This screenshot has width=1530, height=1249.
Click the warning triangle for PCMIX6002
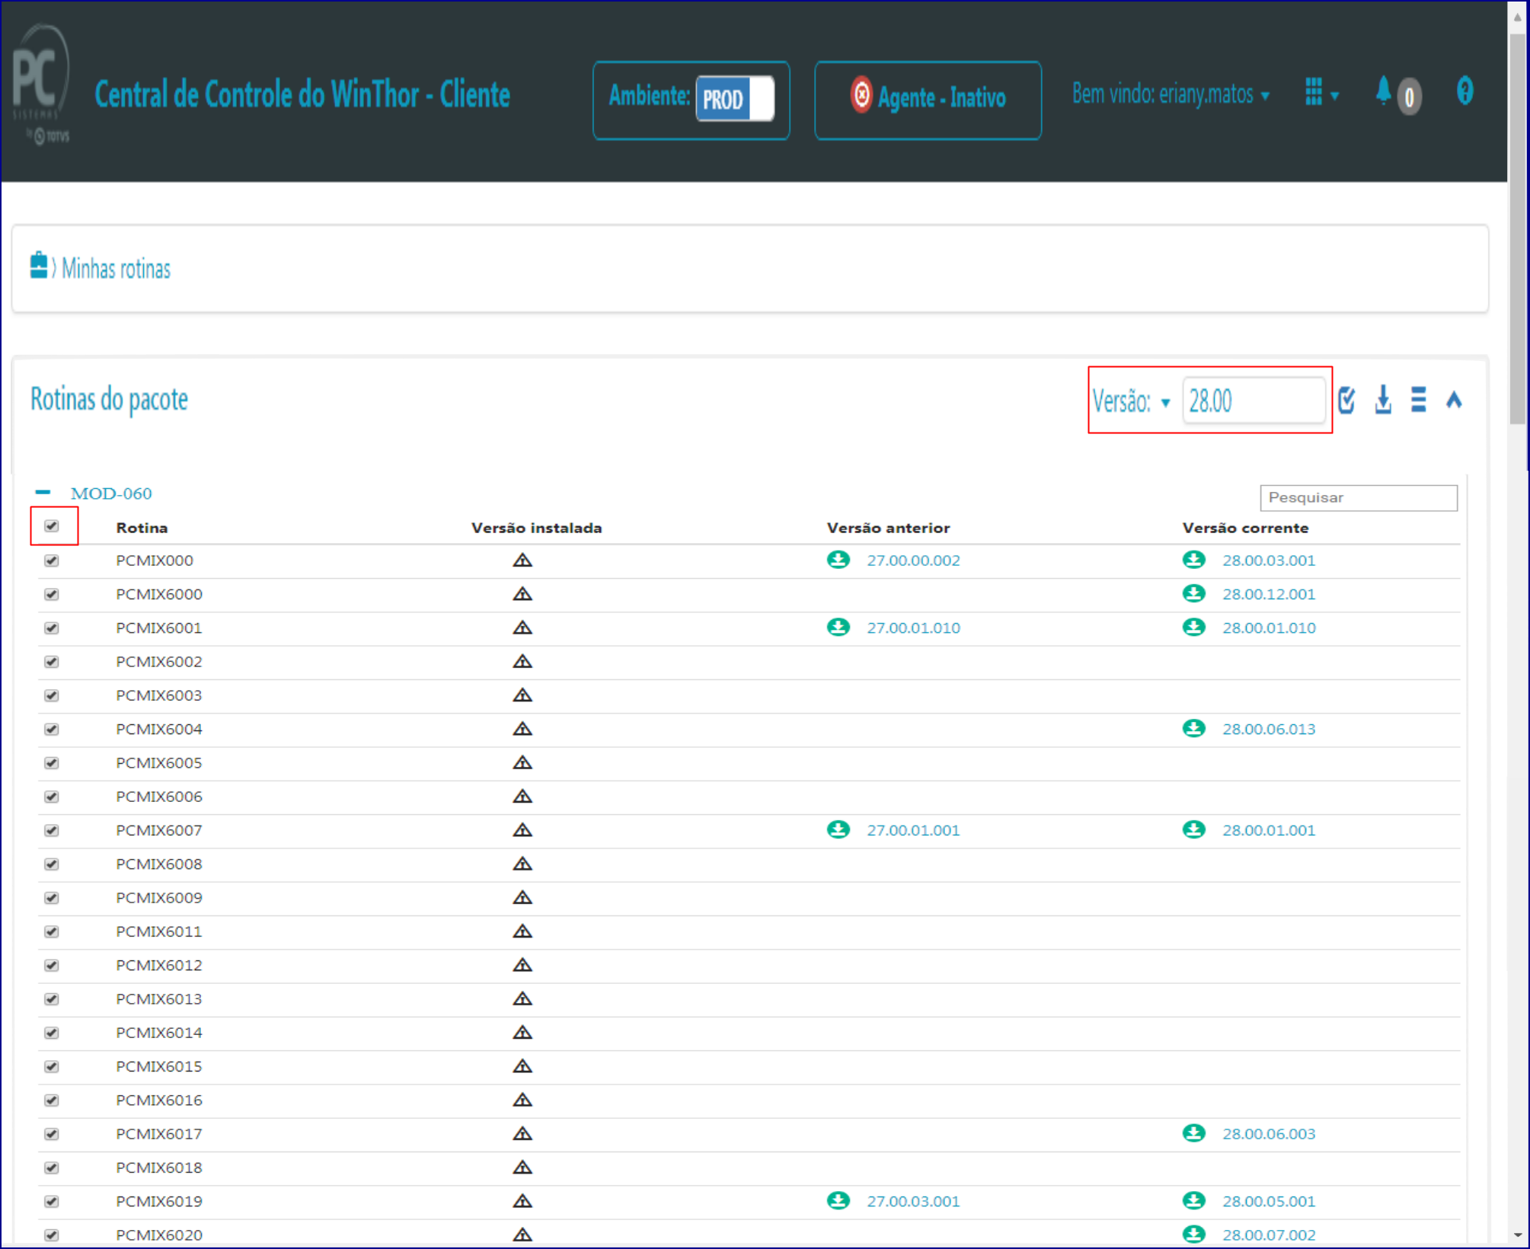click(522, 661)
